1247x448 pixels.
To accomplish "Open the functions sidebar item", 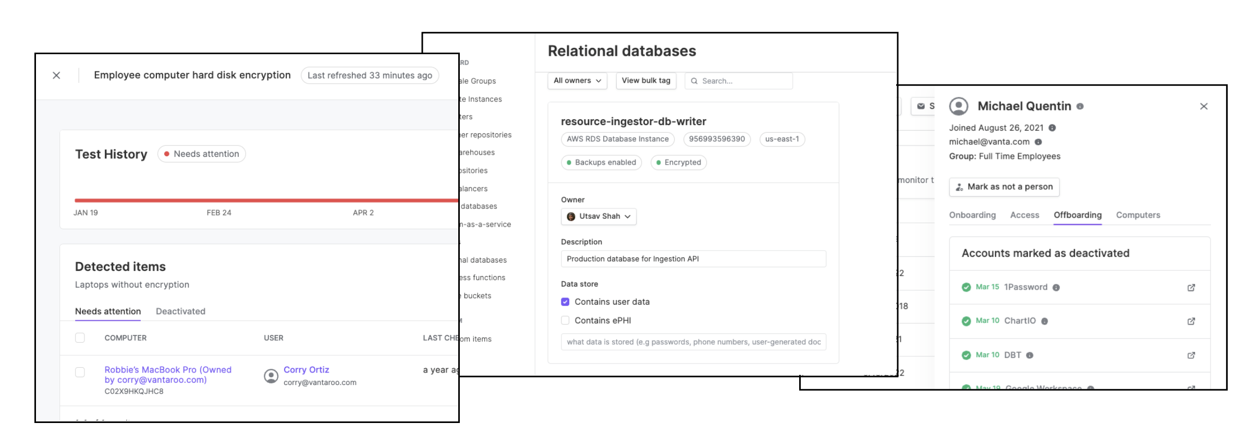I will click(482, 278).
